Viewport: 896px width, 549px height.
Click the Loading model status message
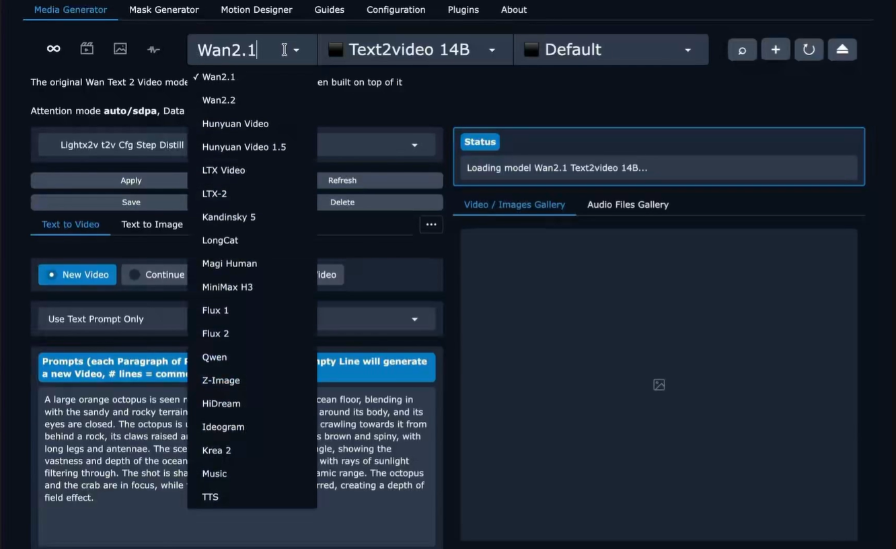557,168
